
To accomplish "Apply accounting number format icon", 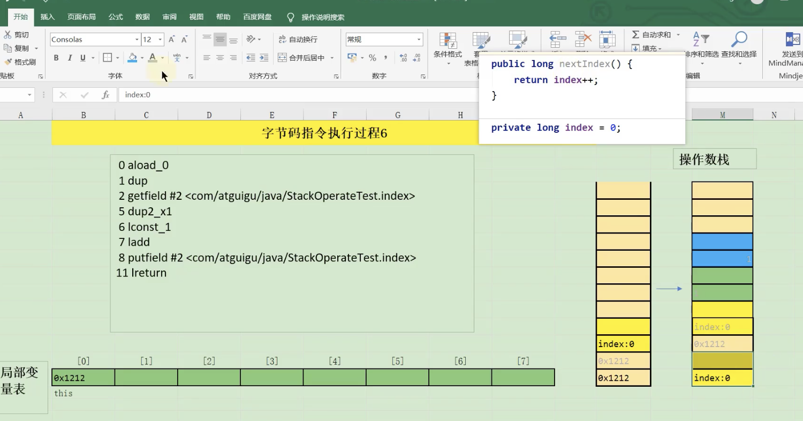I will 352,58.
